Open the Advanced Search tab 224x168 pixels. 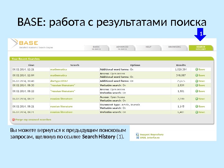point(122,48)
